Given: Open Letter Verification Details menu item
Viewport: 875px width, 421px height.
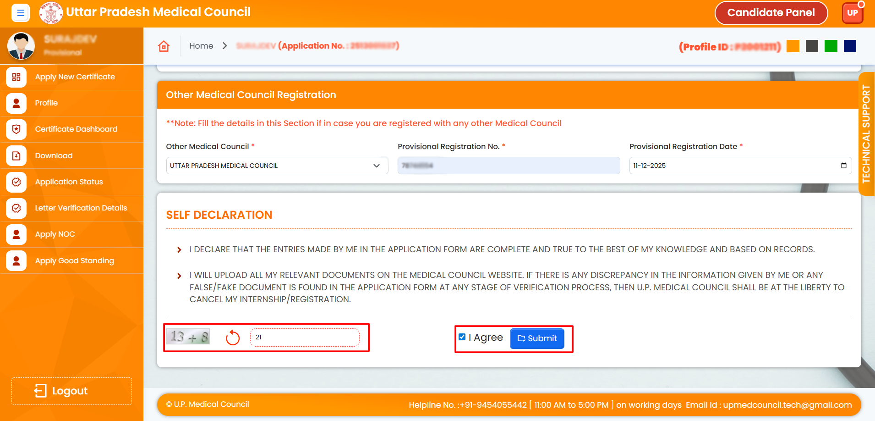Looking at the screenshot, I should [x=81, y=208].
